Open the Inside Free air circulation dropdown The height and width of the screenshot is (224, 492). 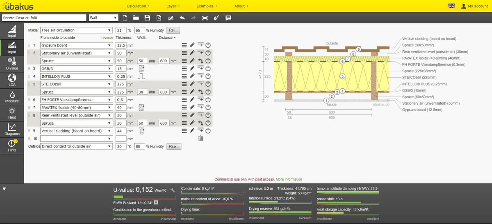76,30
